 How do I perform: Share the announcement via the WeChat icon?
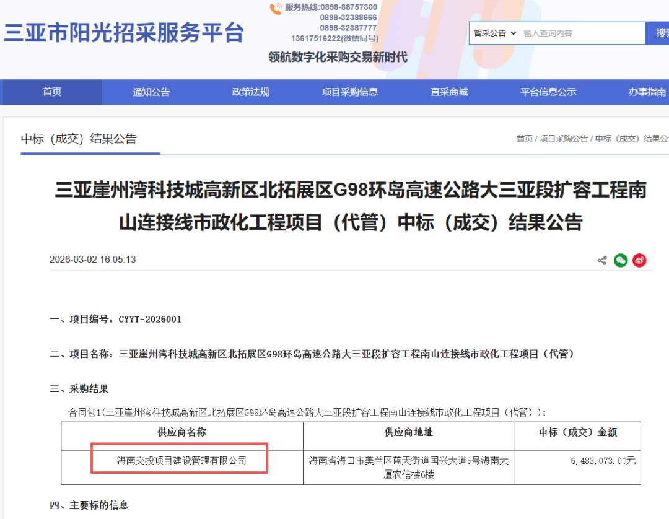pos(621,261)
